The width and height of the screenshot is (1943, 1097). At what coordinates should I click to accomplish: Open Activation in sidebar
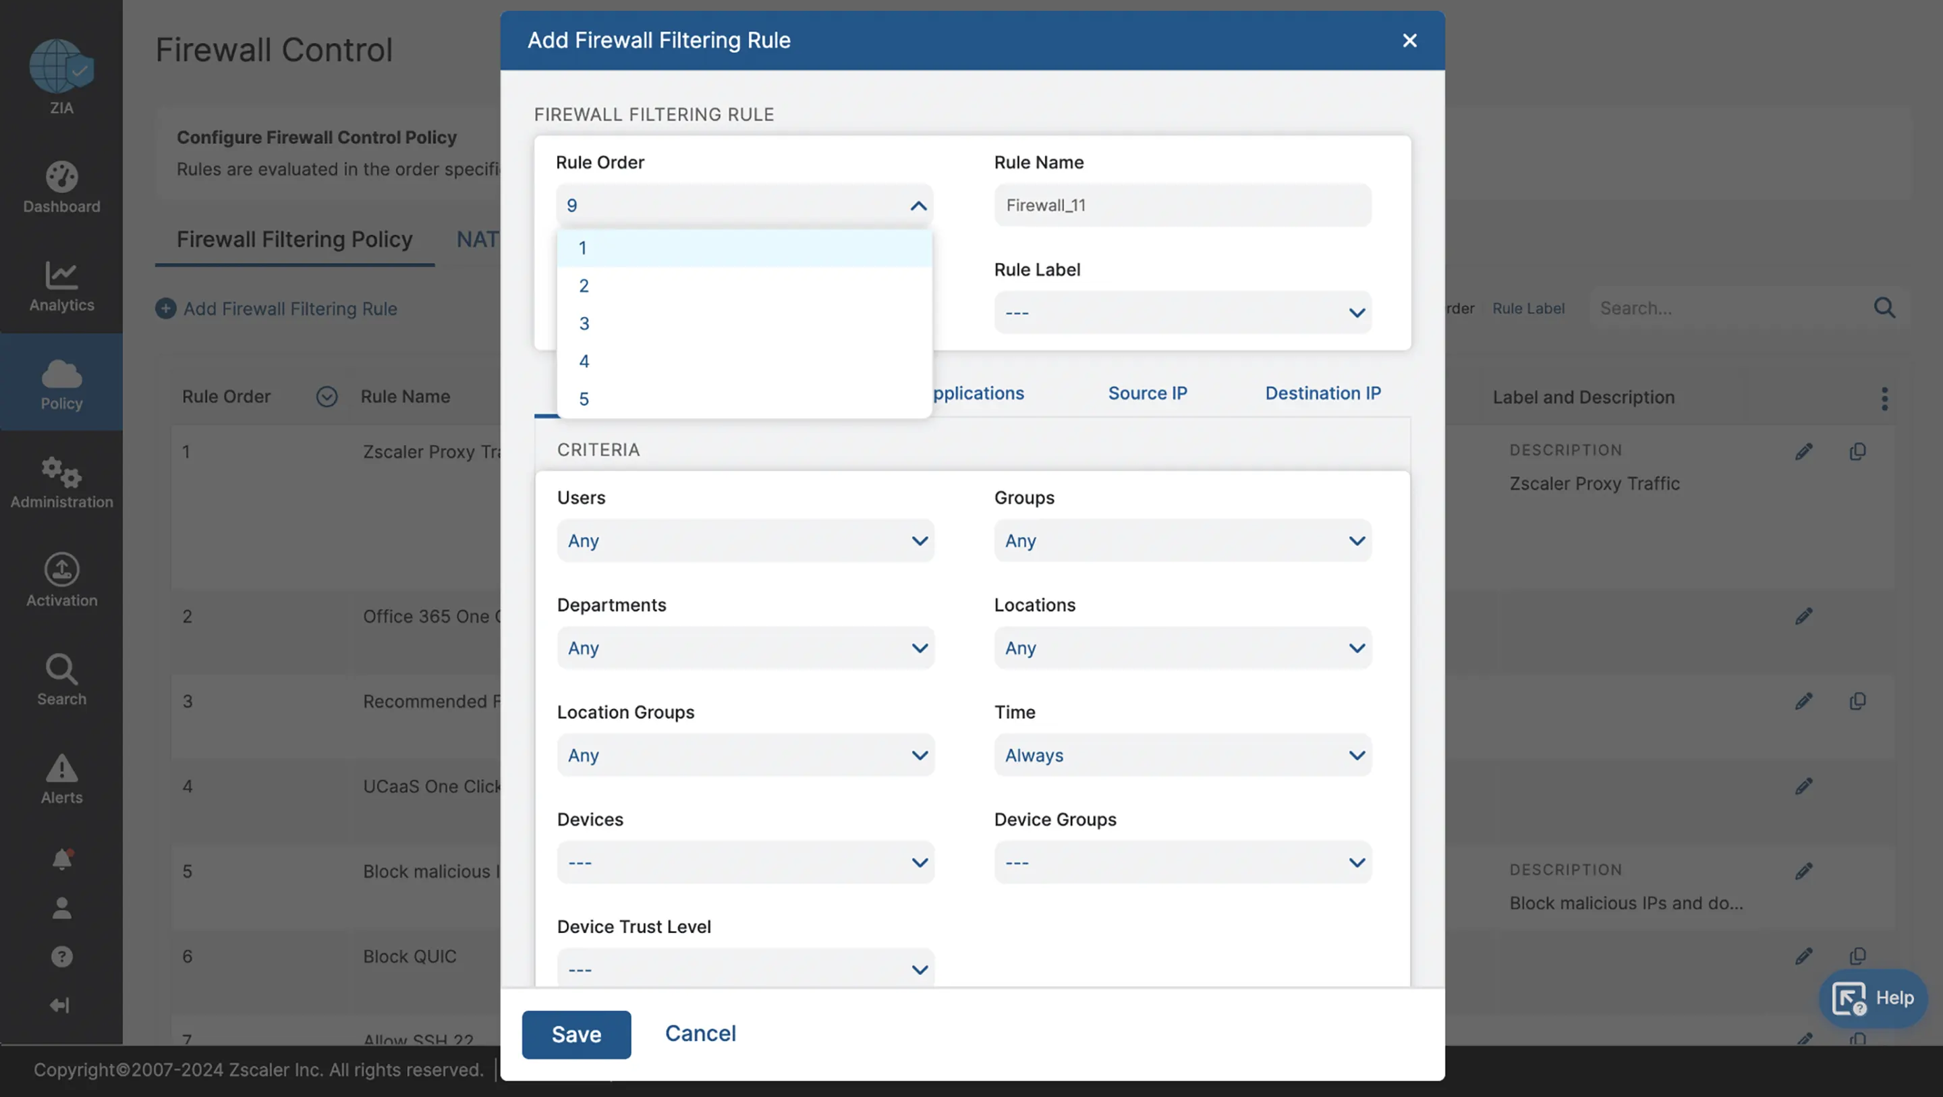(61, 581)
